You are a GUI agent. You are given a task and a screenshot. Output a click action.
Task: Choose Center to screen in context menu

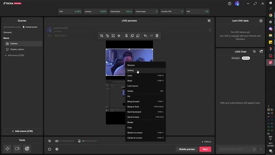click(145, 138)
